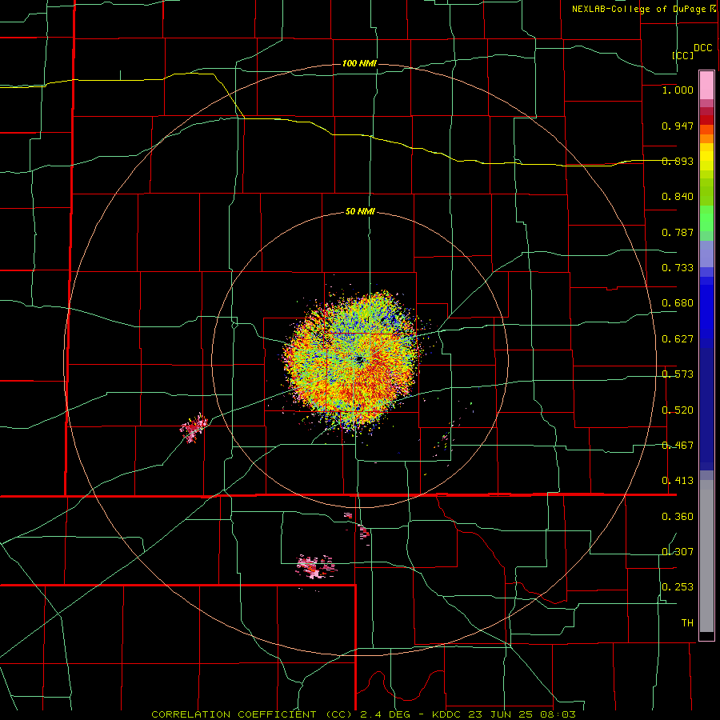Click the DCC product label

pos(702,48)
